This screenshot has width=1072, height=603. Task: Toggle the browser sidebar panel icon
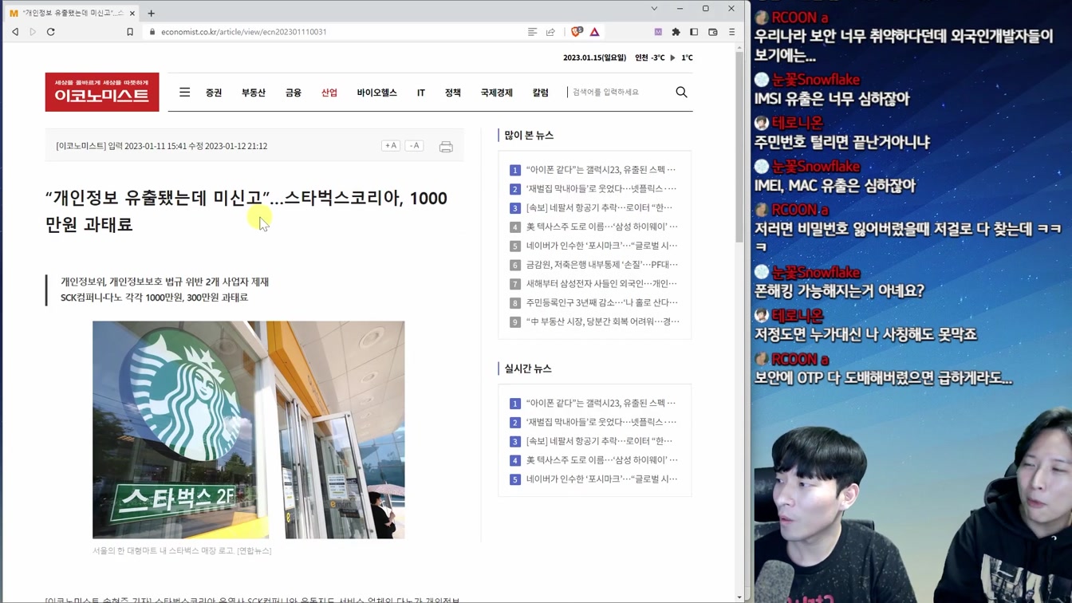coord(694,32)
